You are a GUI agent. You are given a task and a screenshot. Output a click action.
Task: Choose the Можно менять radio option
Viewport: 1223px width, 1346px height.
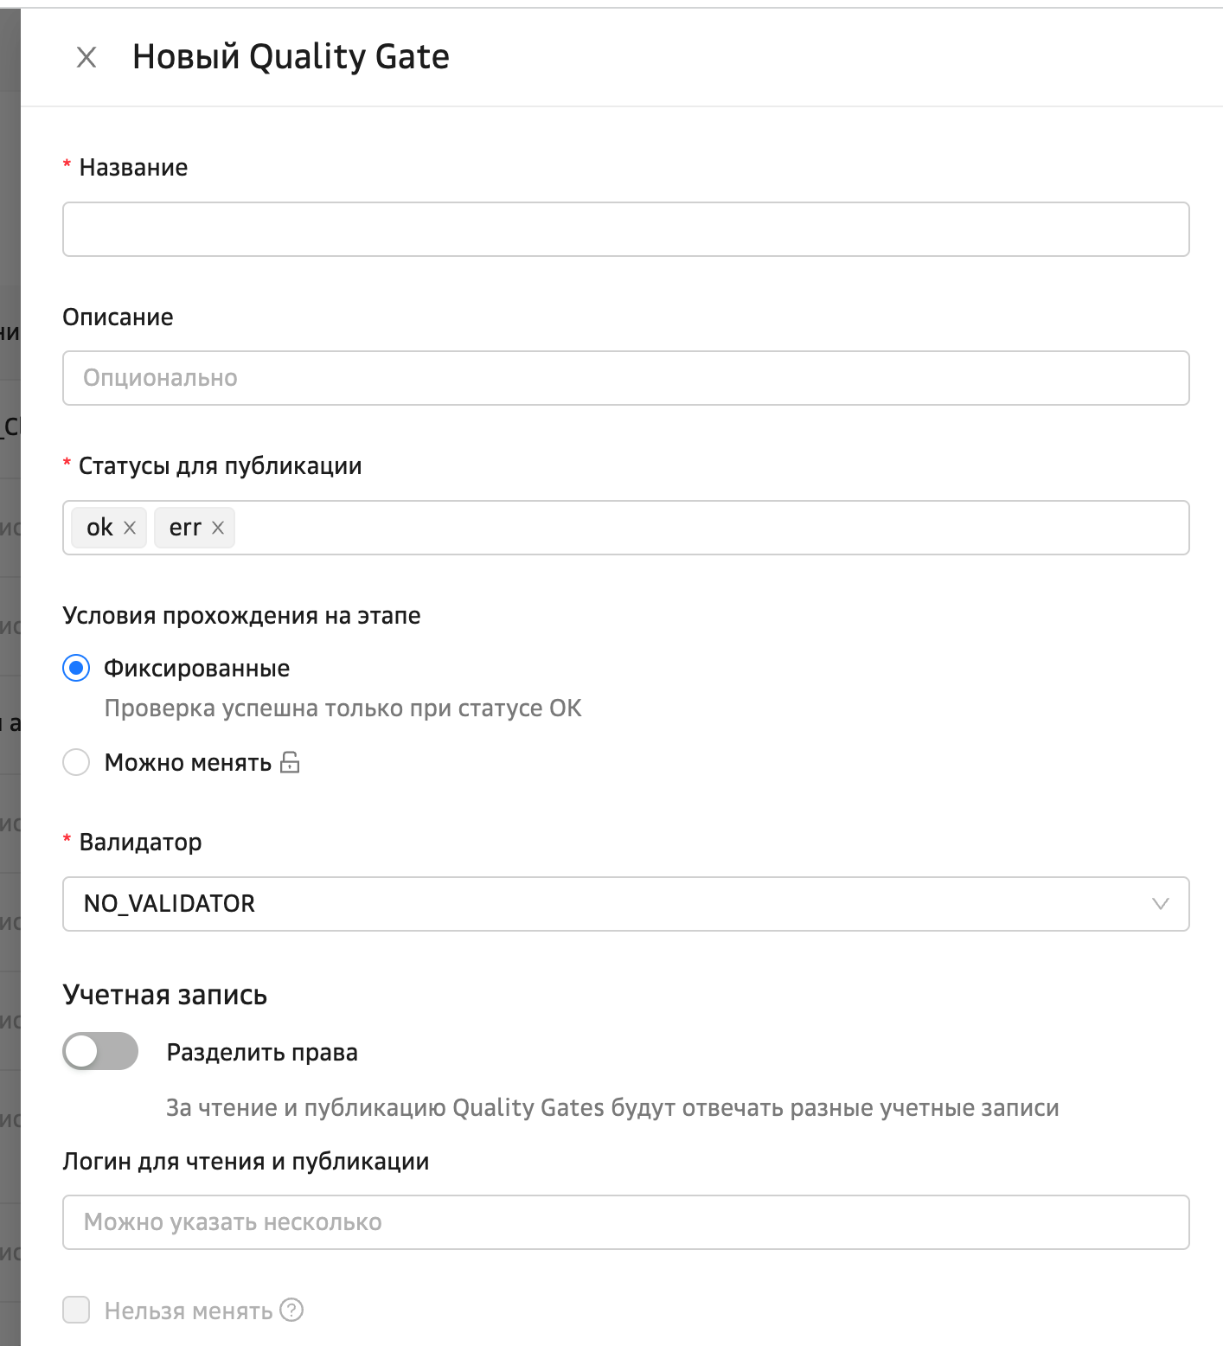[76, 762]
